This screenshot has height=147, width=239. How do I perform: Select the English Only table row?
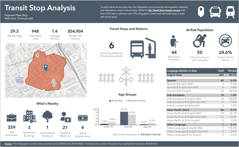point(201,75)
